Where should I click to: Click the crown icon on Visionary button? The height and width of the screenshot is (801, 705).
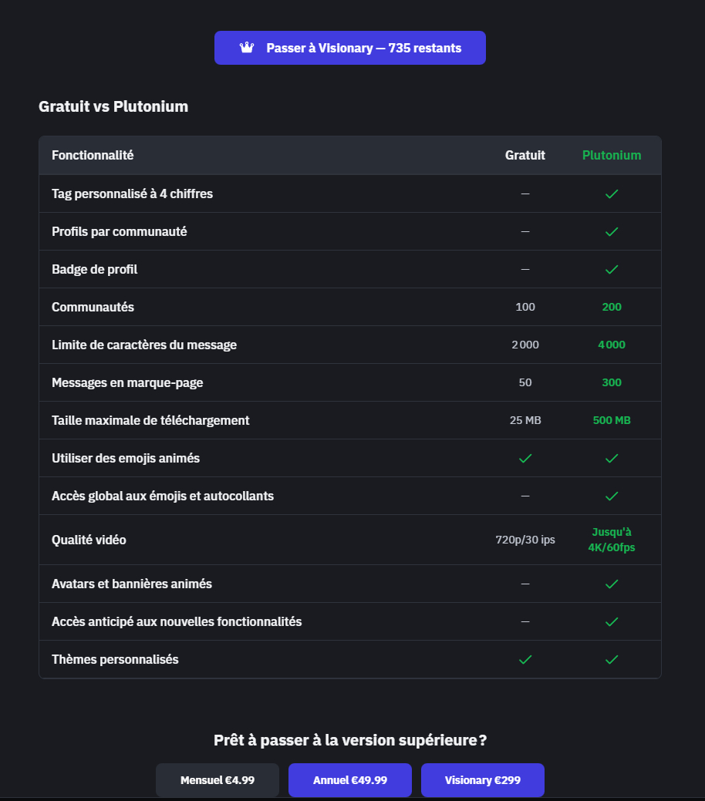tap(247, 48)
